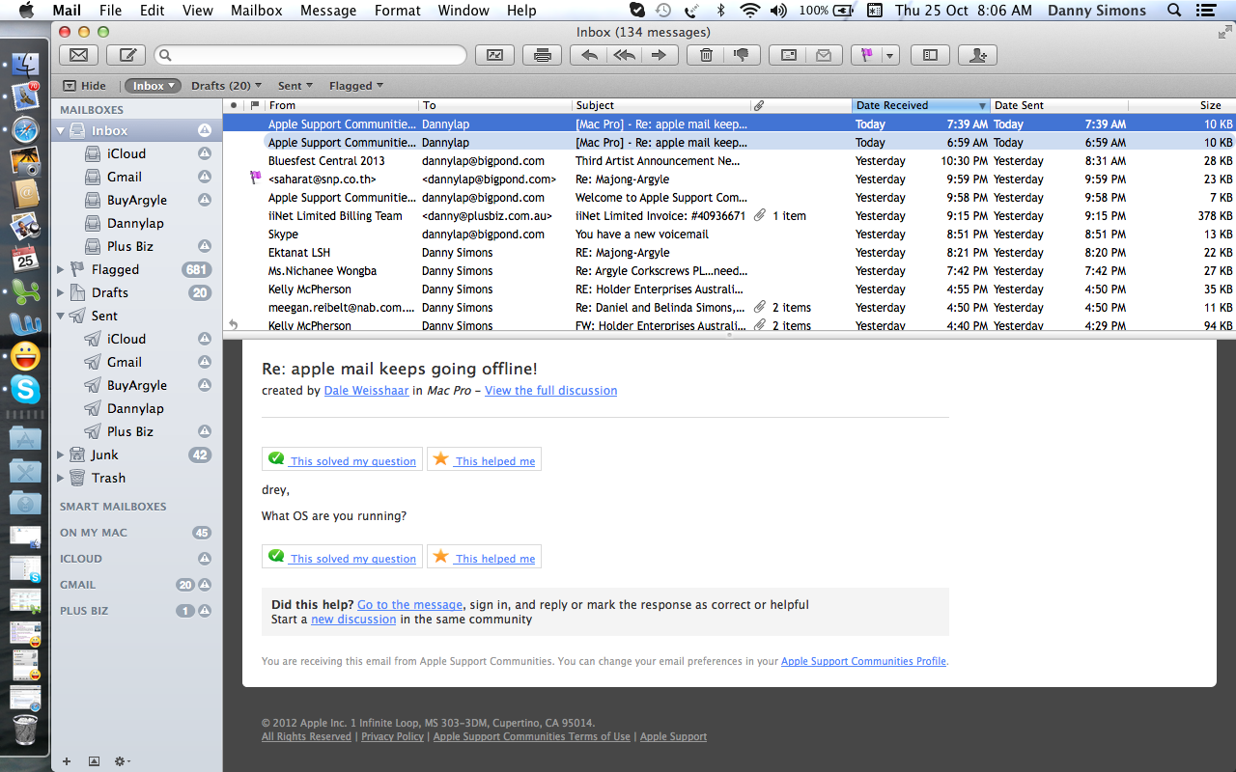Click the Get Mail envelope toolbar button
The image size is (1236, 772).
click(x=79, y=55)
